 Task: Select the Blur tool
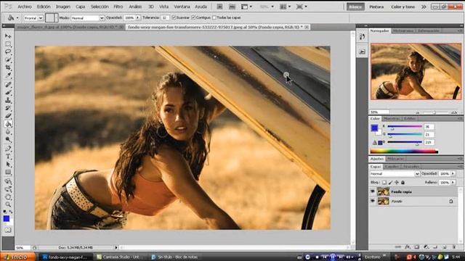coord(8,132)
